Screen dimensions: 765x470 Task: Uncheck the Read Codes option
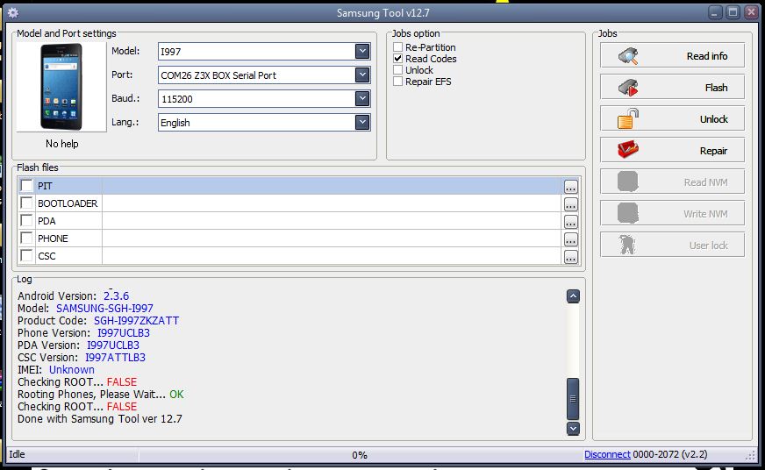(398, 59)
